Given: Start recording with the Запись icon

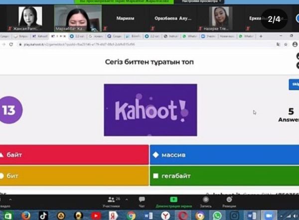Looking at the screenshot, I should coord(205,201).
